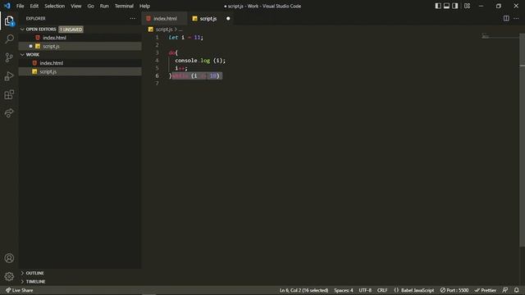
Task: Select script.js in Open Editors
Action: (80, 46)
